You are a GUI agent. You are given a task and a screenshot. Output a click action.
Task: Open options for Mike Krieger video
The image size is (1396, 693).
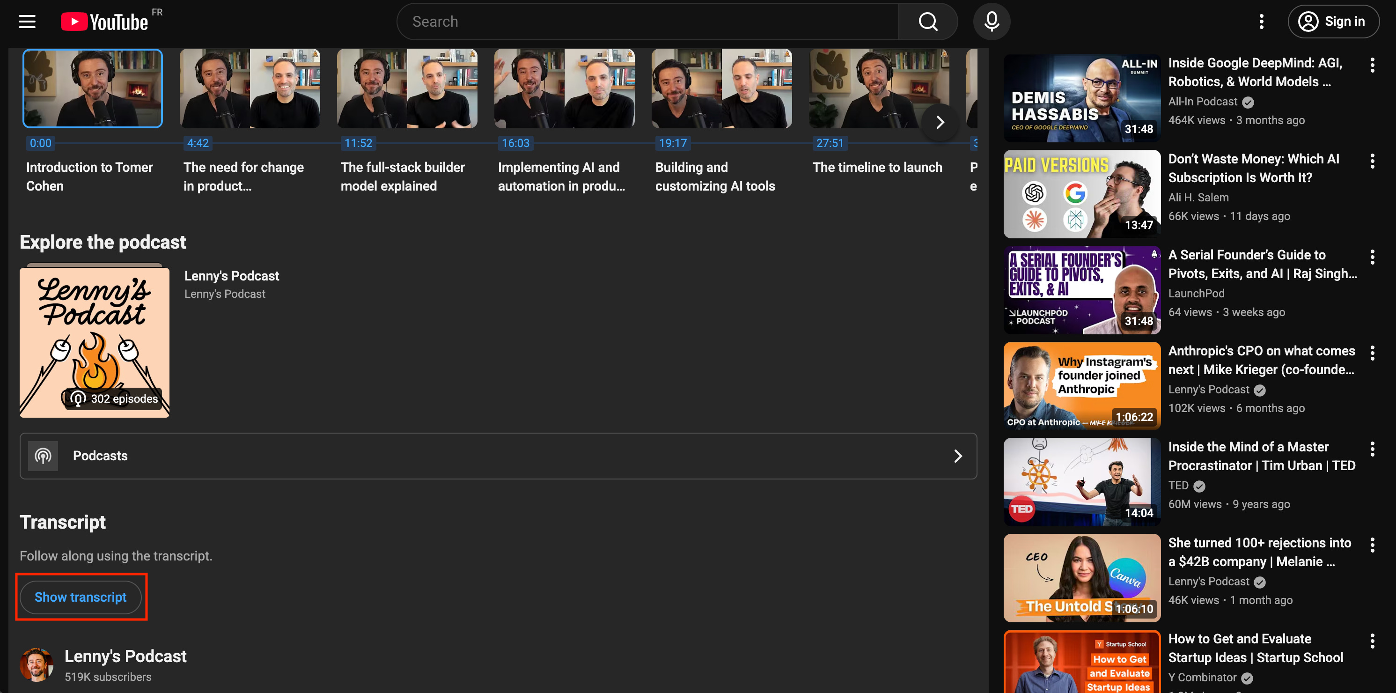point(1372,353)
